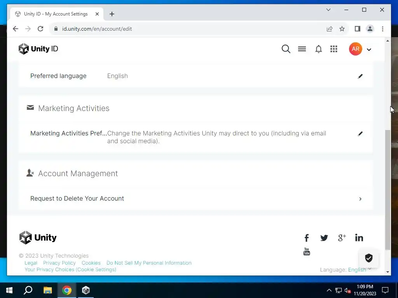
Task: Click scrollbar up arrow
Action: coord(388,41)
